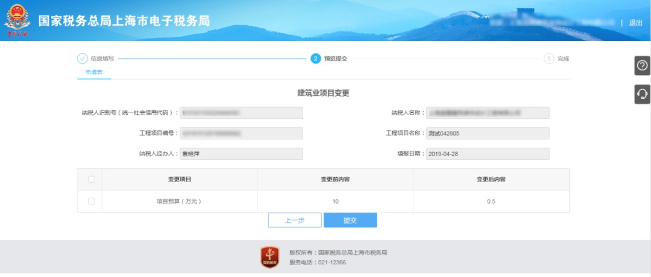Click the 工程项目名称 field with 测试042805
Image resolution: width=651 pixels, height=277 pixels.
[x=488, y=133]
